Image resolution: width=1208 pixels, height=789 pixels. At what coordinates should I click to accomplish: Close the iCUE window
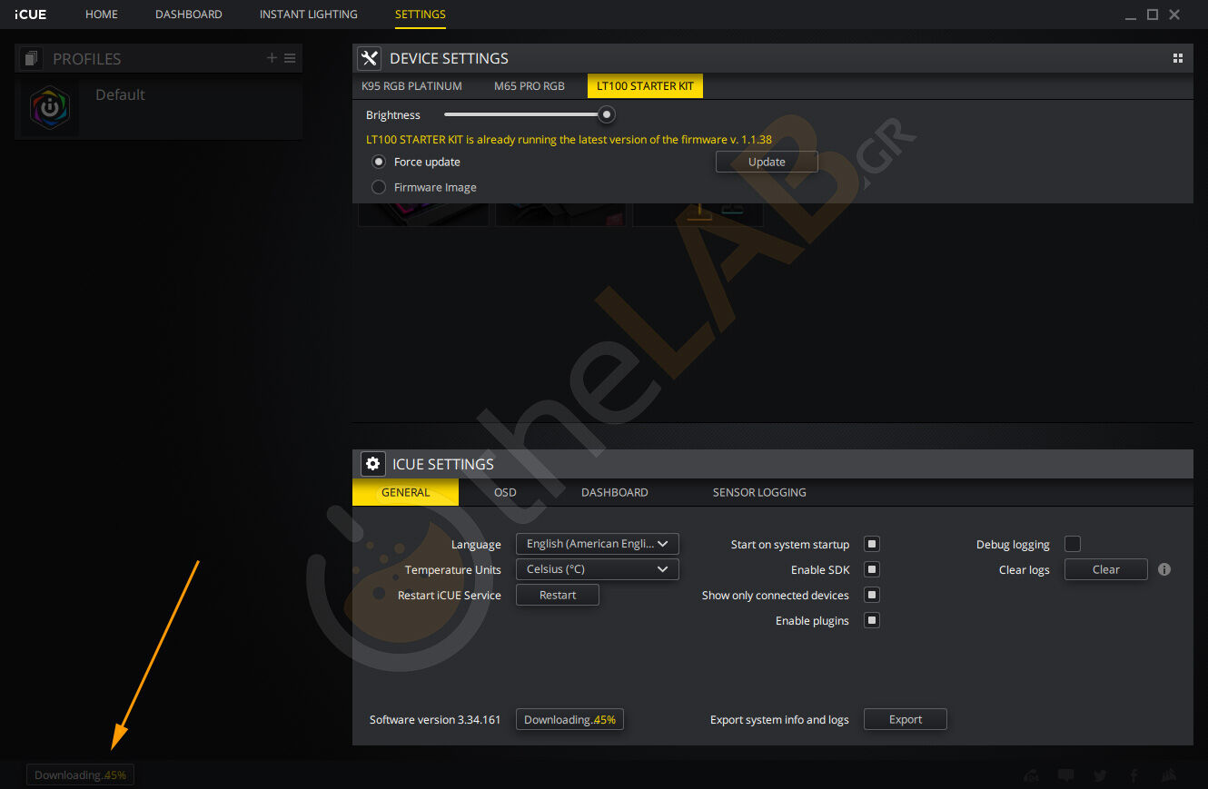tap(1174, 15)
